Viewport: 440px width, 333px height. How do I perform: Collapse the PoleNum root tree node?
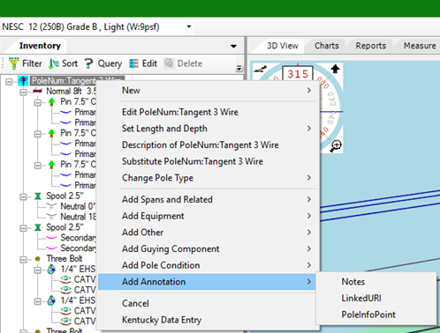pyautogui.click(x=9, y=81)
